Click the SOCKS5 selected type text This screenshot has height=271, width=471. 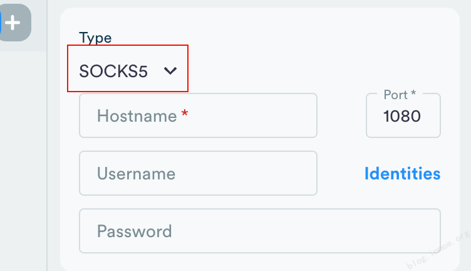[113, 72]
